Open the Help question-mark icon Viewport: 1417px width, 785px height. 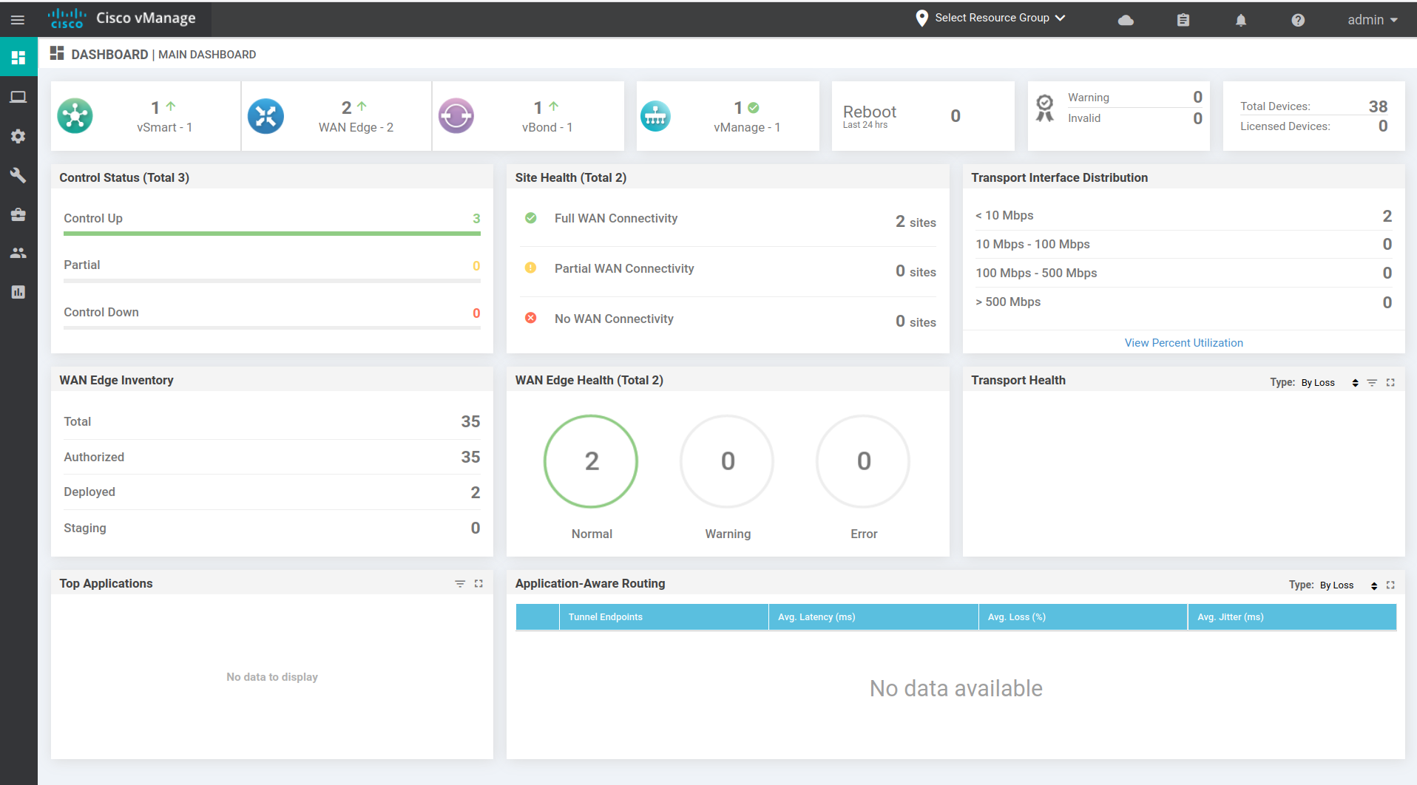1297,20
